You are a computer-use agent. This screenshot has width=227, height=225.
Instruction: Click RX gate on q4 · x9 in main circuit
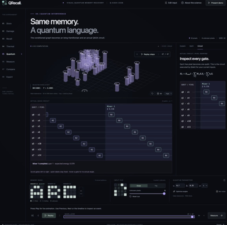tap(143, 138)
